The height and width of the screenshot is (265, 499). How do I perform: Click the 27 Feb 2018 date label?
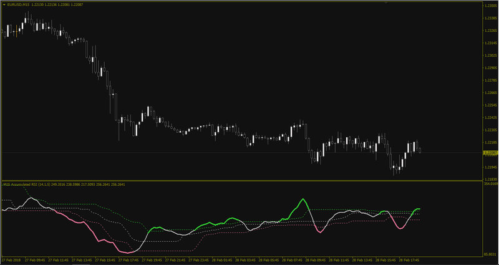(x=10, y=259)
